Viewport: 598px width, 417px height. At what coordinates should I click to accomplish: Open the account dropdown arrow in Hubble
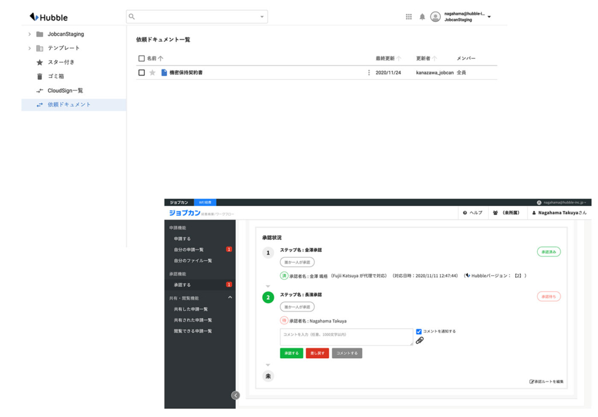tap(489, 17)
